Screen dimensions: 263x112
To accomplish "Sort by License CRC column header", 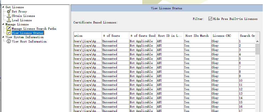I will (x=225, y=36).
